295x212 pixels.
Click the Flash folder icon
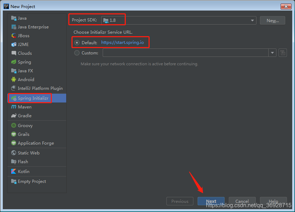tap(14, 162)
